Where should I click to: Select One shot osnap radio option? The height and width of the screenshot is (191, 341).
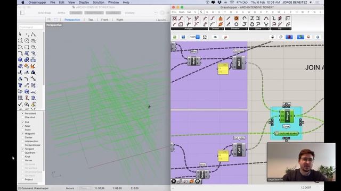click(x=22, y=117)
